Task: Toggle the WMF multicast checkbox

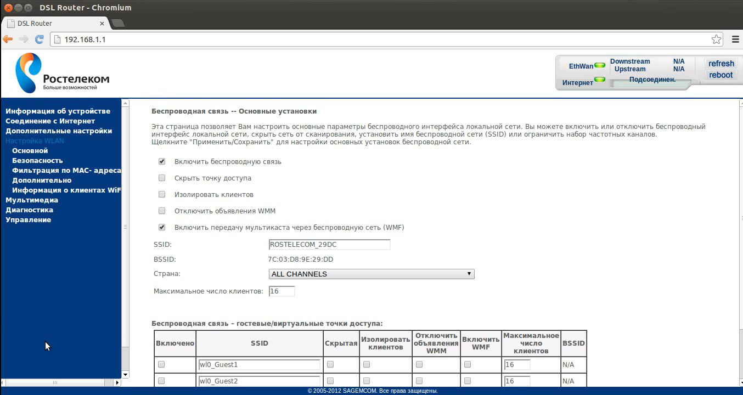Action: click(162, 227)
